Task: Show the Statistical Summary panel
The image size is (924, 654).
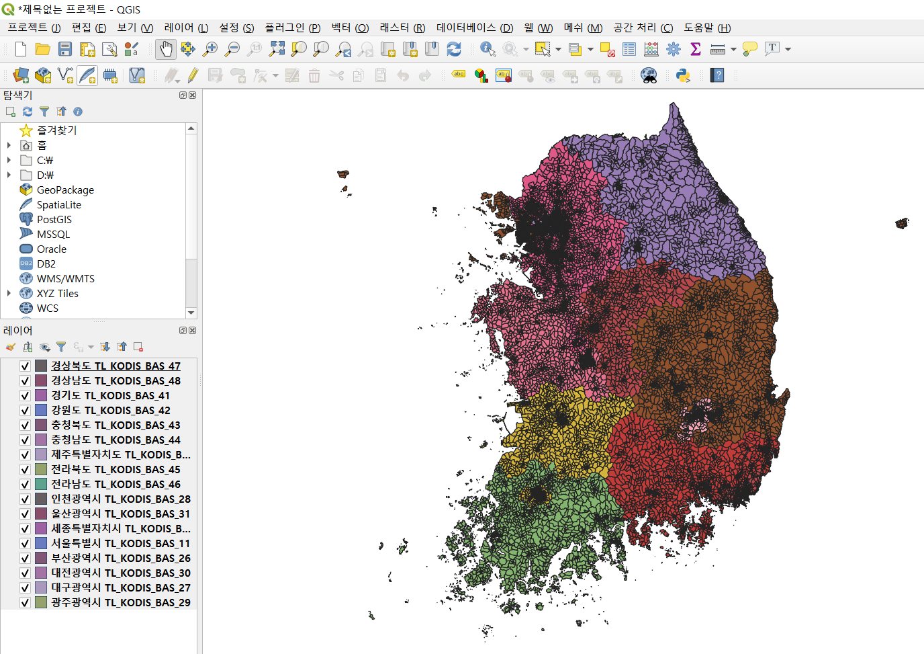Action: pyautogui.click(x=696, y=48)
